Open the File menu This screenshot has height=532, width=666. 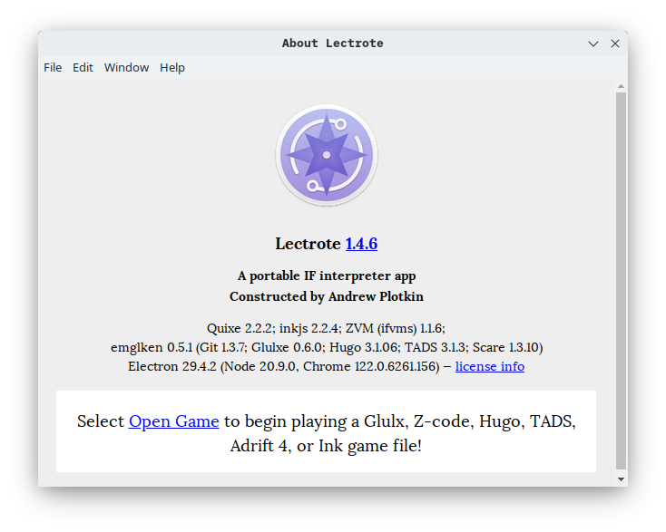tap(53, 67)
